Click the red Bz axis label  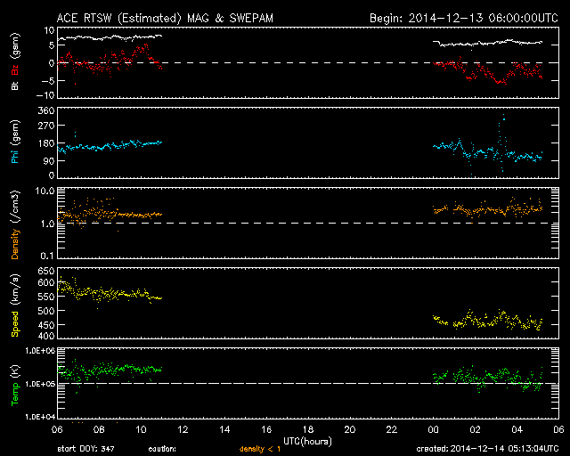click(15, 68)
